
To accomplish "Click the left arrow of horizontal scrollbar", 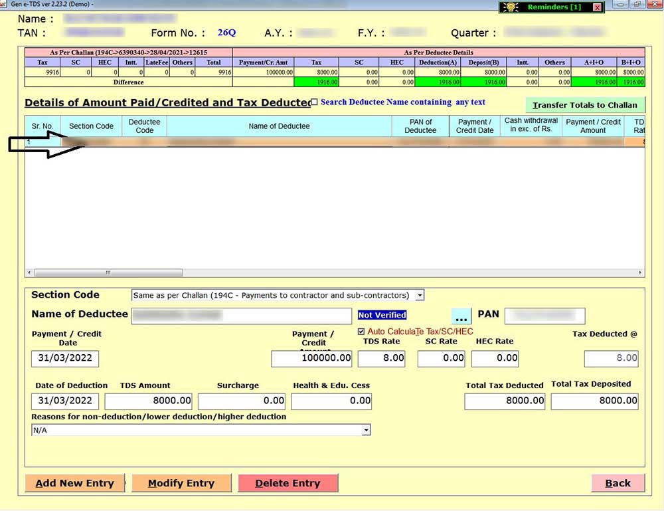I will coord(29,272).
